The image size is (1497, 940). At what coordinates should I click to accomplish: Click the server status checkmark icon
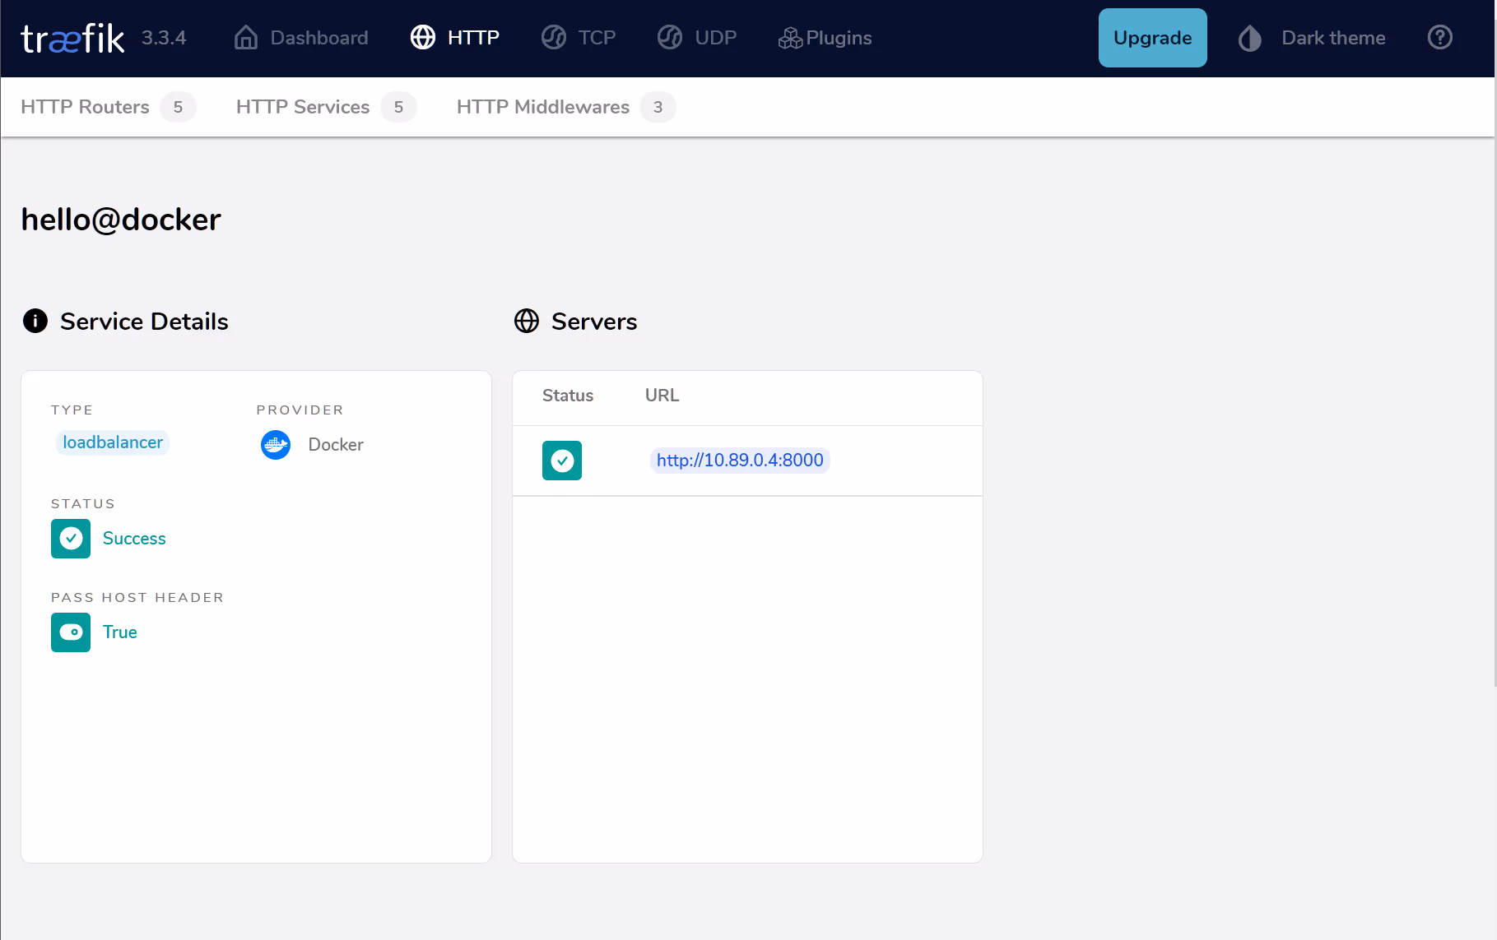562,461
